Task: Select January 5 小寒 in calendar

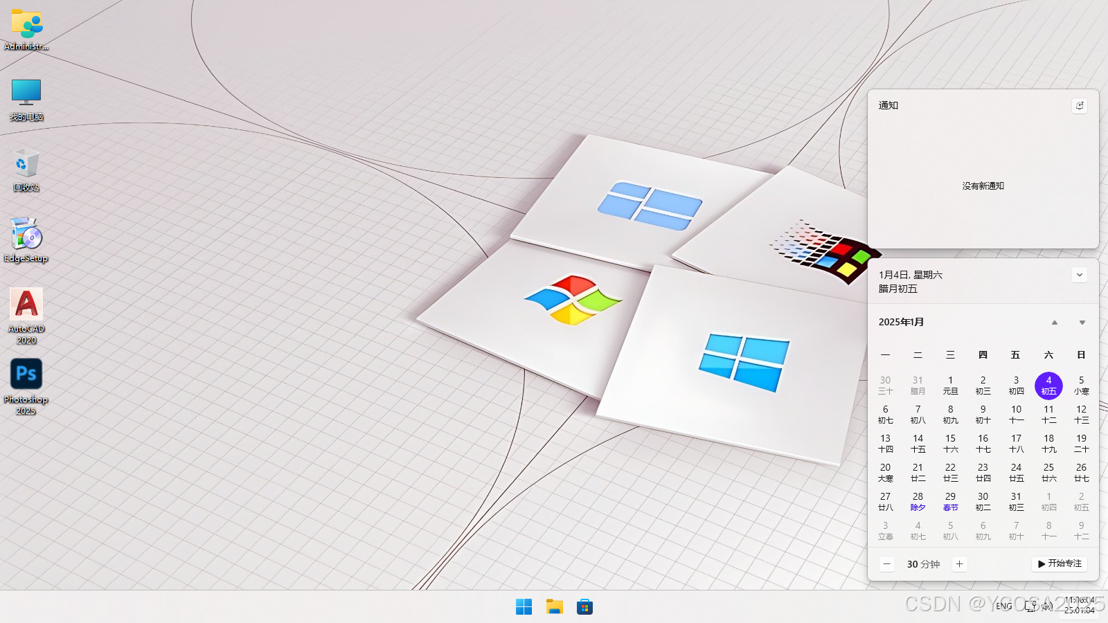Action: [1082, 386]
